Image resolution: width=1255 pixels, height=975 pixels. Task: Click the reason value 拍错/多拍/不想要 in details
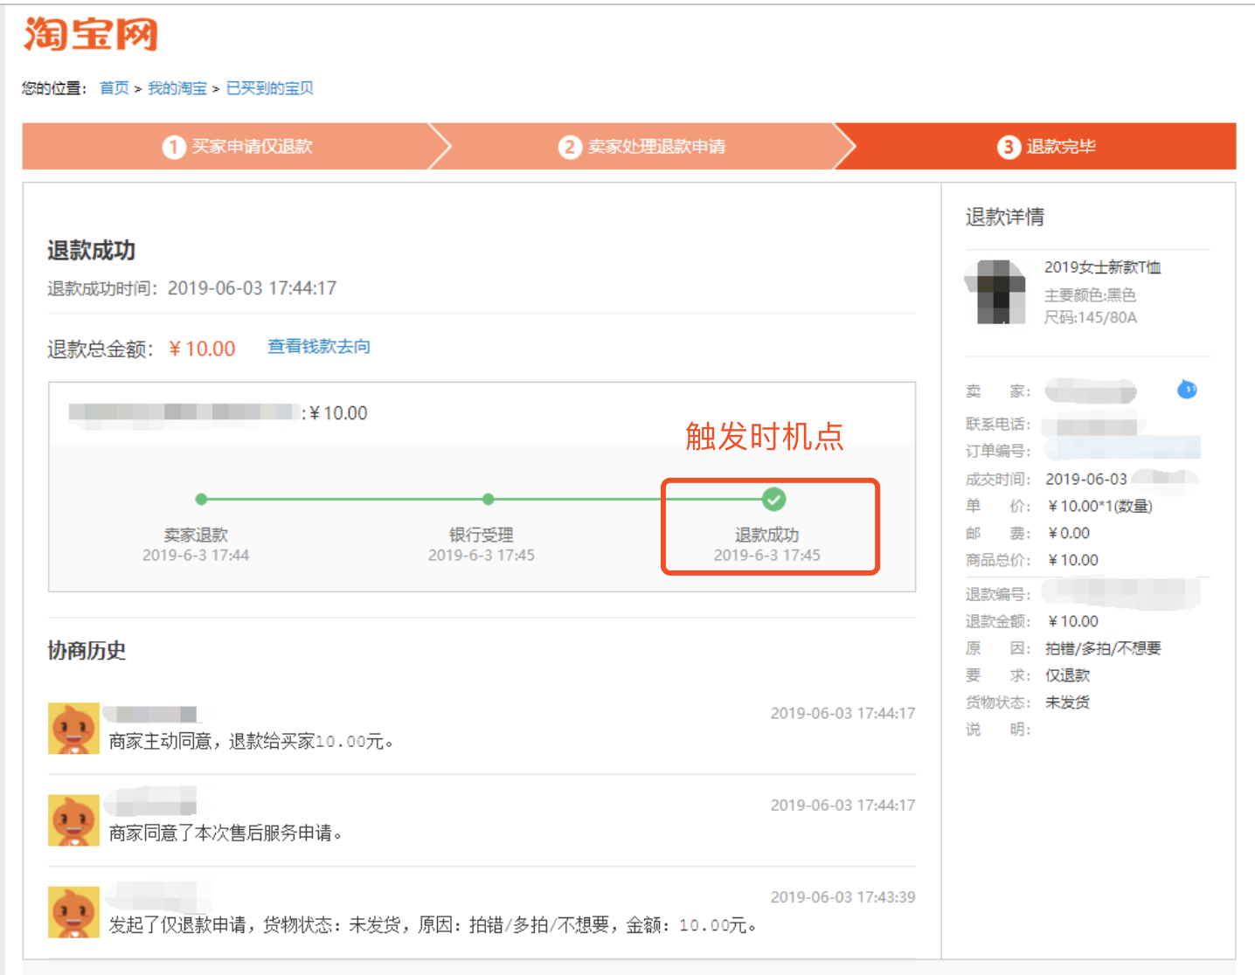[x=1103, y=648]
